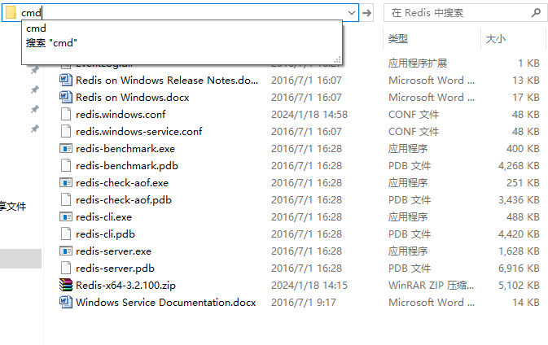The width and height of the screenshot is (548, 345).
Task: Click the redis-benchmark.pdb file icon
Action: coord(66,165)
